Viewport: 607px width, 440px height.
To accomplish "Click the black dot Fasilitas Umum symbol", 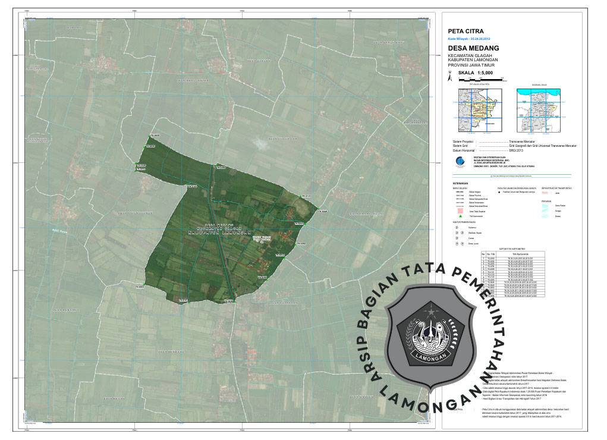I will [x=499, y=193].
